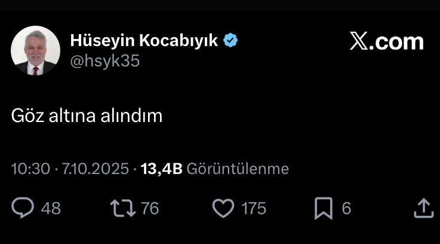Repost the tweet using the retweet arrows
This screenshot has width=440, height=244.
pyautogui.click(x=122, y=208)
